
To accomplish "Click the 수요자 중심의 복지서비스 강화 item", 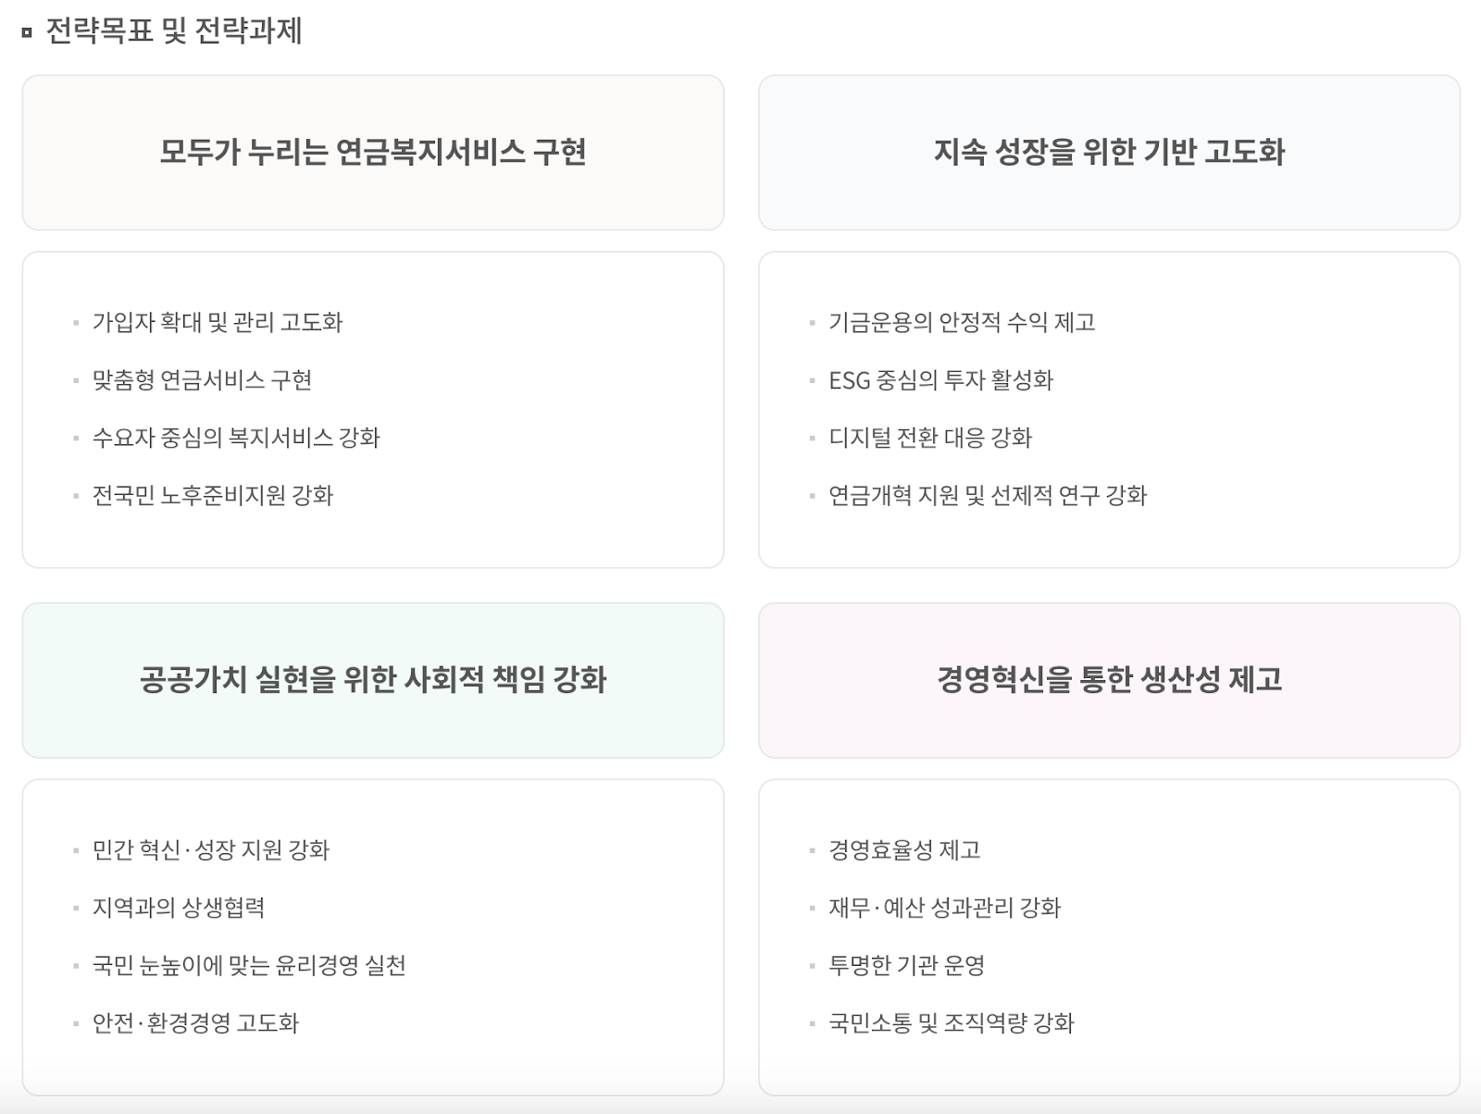I will (236, 438).
